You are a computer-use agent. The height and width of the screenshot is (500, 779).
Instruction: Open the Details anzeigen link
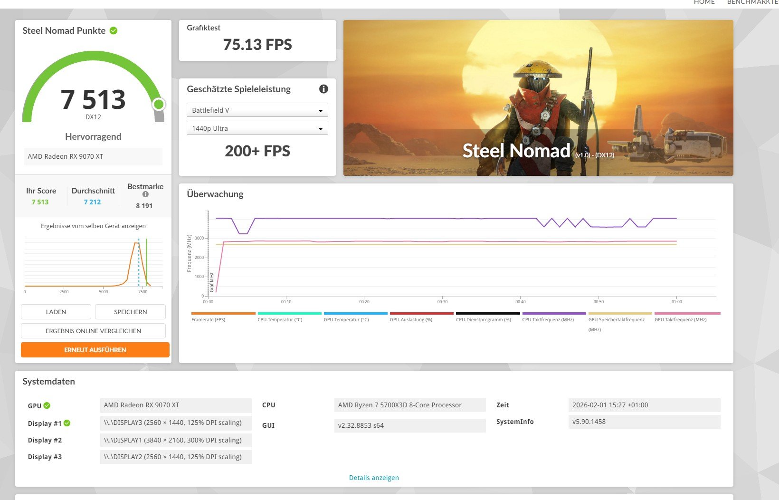coord(374,478)
